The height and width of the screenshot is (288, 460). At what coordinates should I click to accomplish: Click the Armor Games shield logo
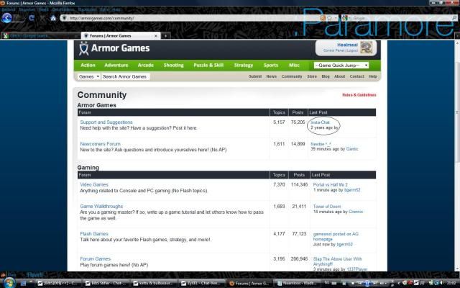coord(84,48)
